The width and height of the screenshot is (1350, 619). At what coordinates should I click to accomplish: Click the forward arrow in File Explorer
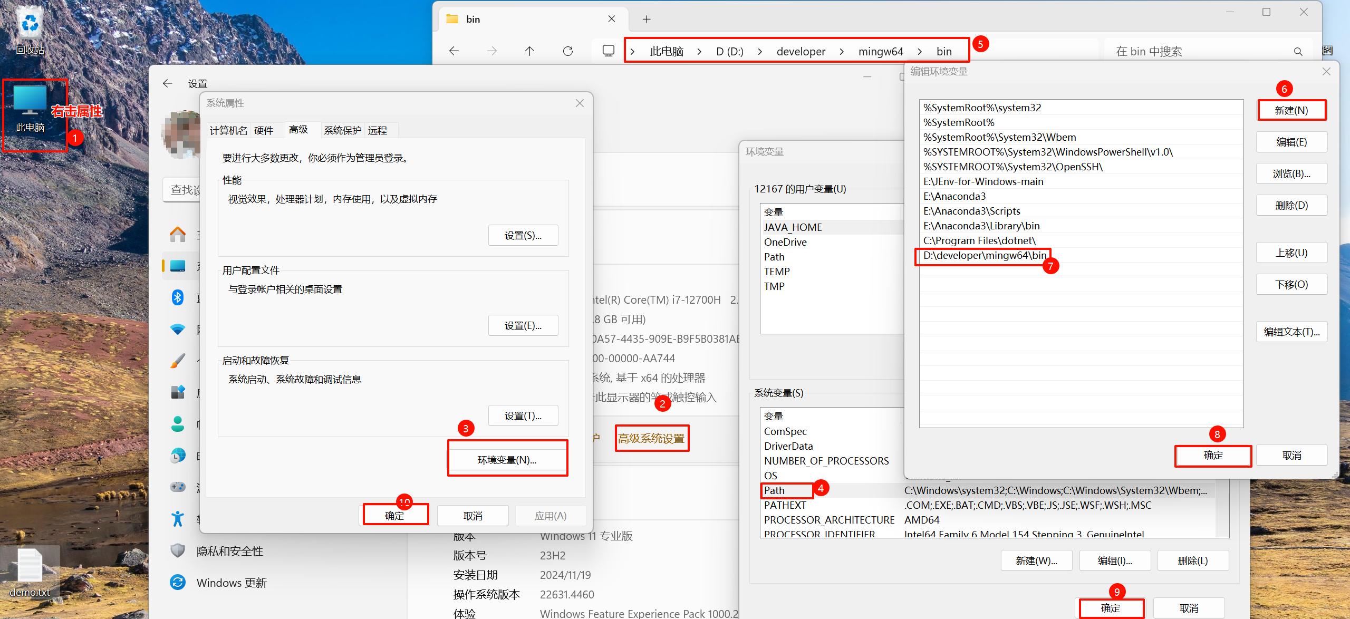pos(492,51)
